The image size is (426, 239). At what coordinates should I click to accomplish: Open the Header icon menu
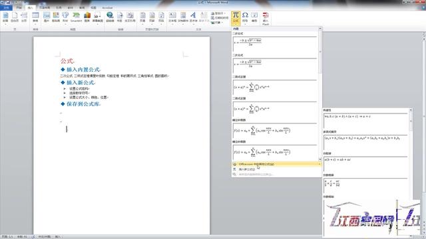coord(142,18)
